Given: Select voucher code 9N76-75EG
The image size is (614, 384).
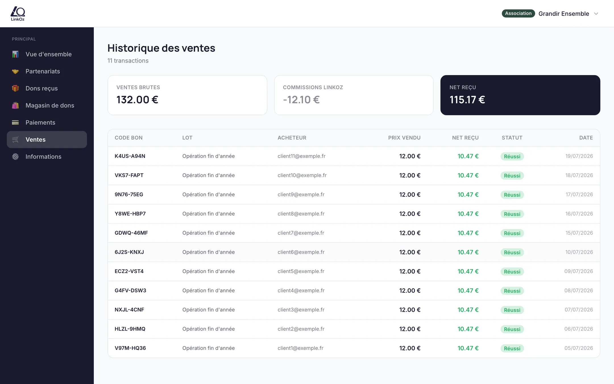Looking at the screenshot, I should (x=129, y=195).
